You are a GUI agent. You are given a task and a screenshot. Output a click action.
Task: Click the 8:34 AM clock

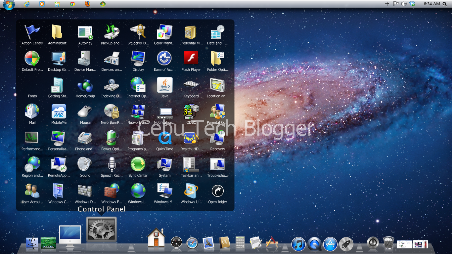432,4
